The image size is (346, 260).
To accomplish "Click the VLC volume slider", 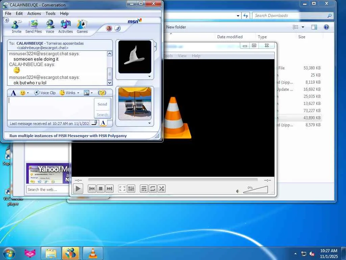I will tap(255, 190).
